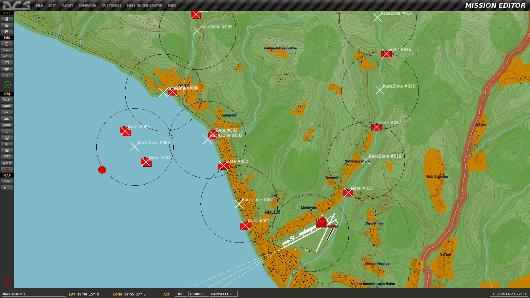Screen dimensions: 530x298
Task: Select the helicopter group tool
Action: [x=7, y=106]
